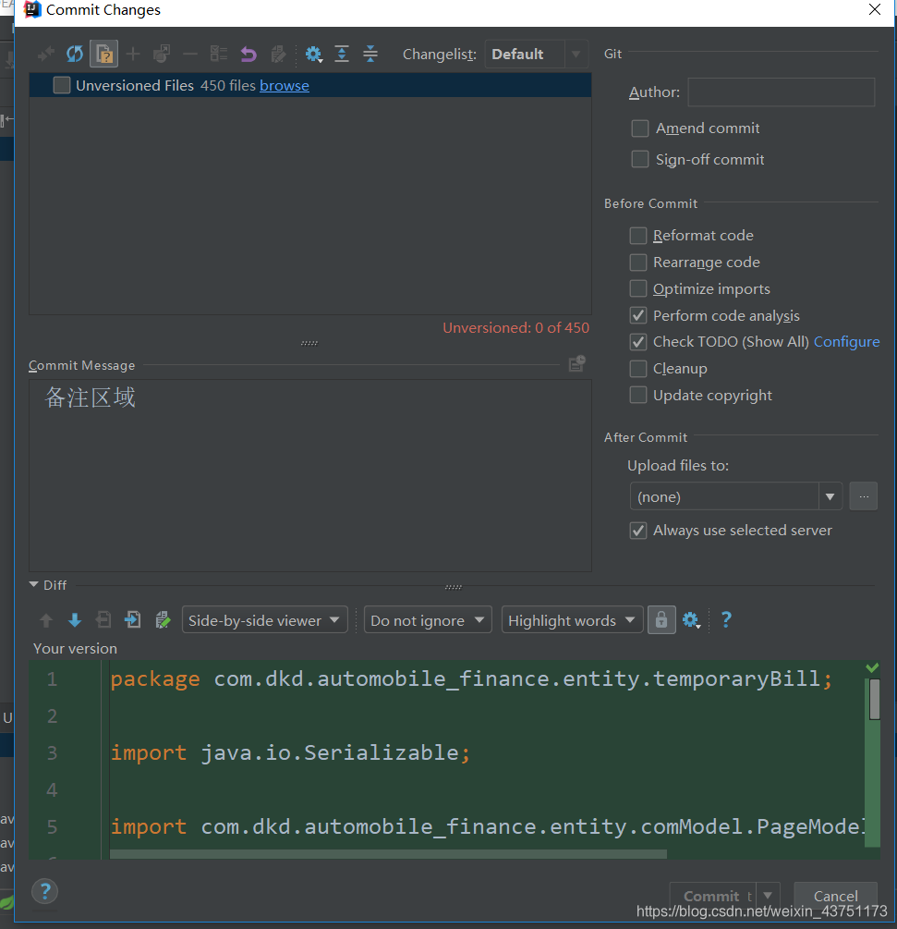The width and height of the screenshot is (897, 929).
Task: Open the Diff settings gear icon
Action: (691, 620)
